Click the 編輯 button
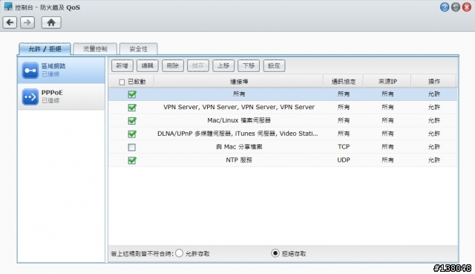Viewport: 475px width, 274px height. tap(148, 66)
